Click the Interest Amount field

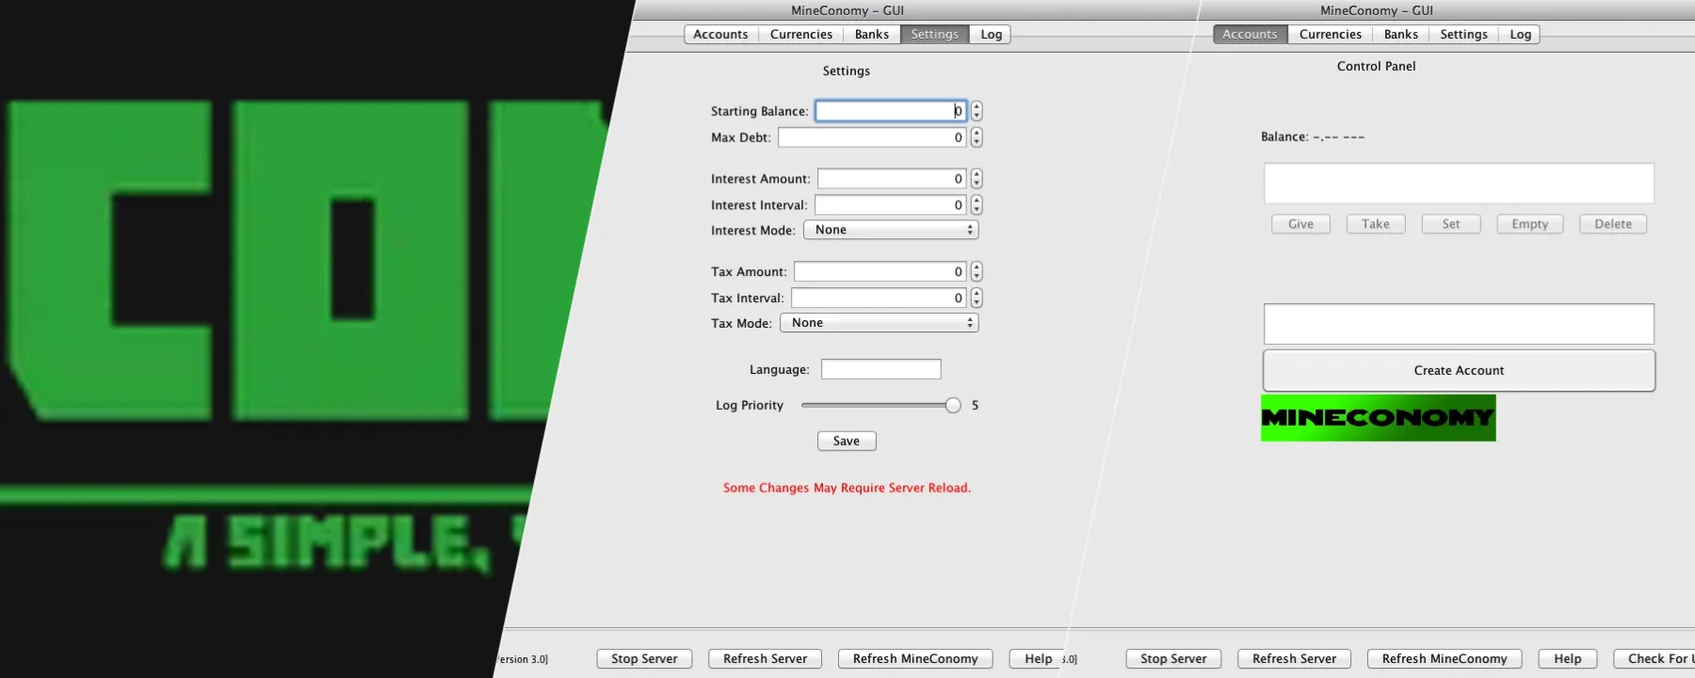tap(892, 179)
